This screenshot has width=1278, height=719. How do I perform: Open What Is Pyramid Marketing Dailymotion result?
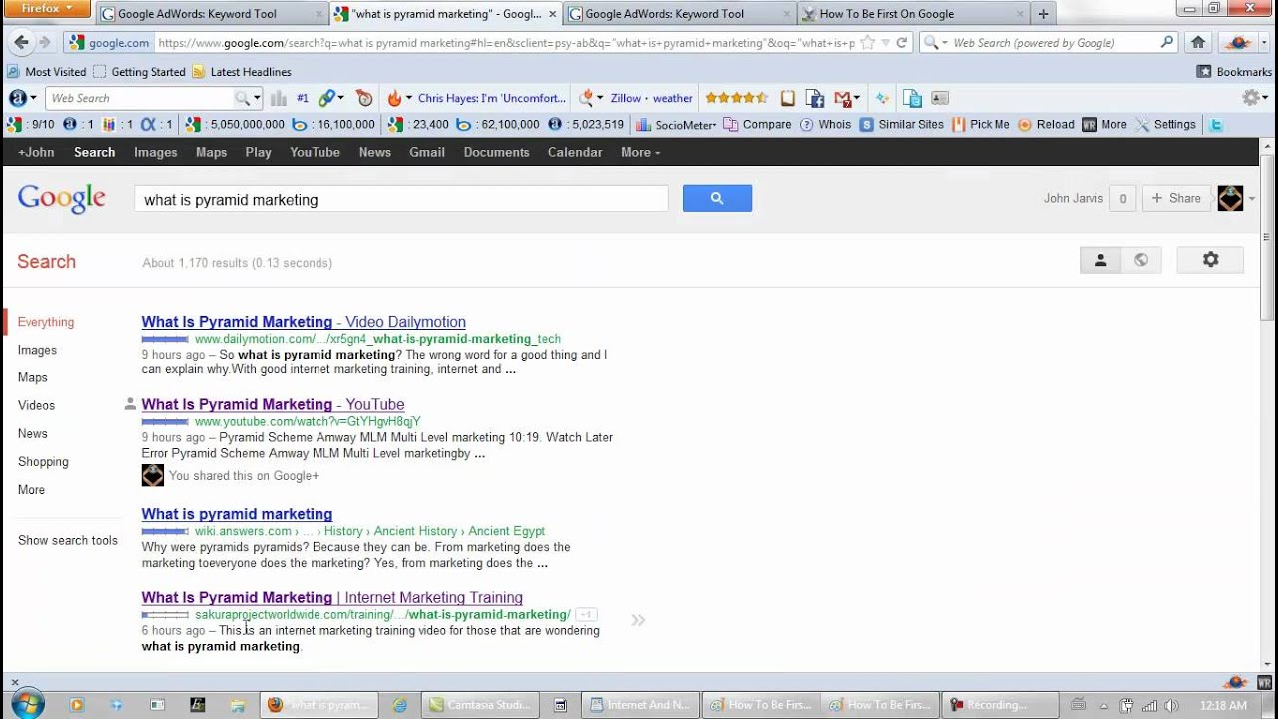304,322
